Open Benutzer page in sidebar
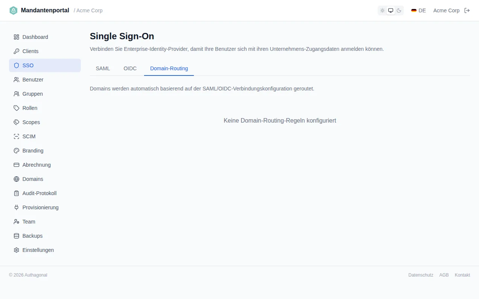This screenshot has width=479, height=299. tap(45, 80)
